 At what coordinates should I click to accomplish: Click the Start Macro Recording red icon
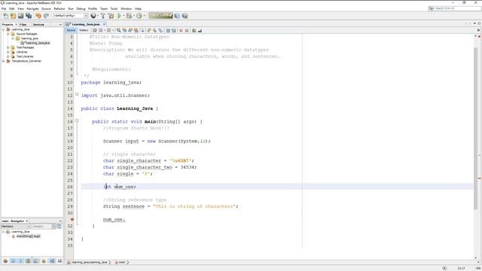coord(181,30)
